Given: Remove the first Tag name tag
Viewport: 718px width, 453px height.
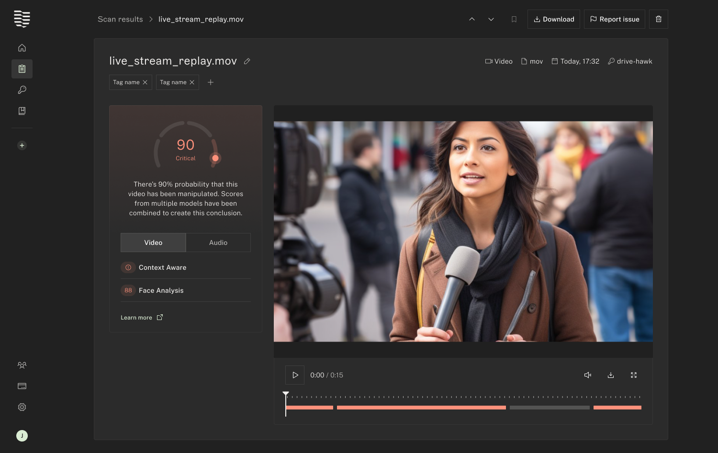Looking at the screenshot, I should [145, 82].
